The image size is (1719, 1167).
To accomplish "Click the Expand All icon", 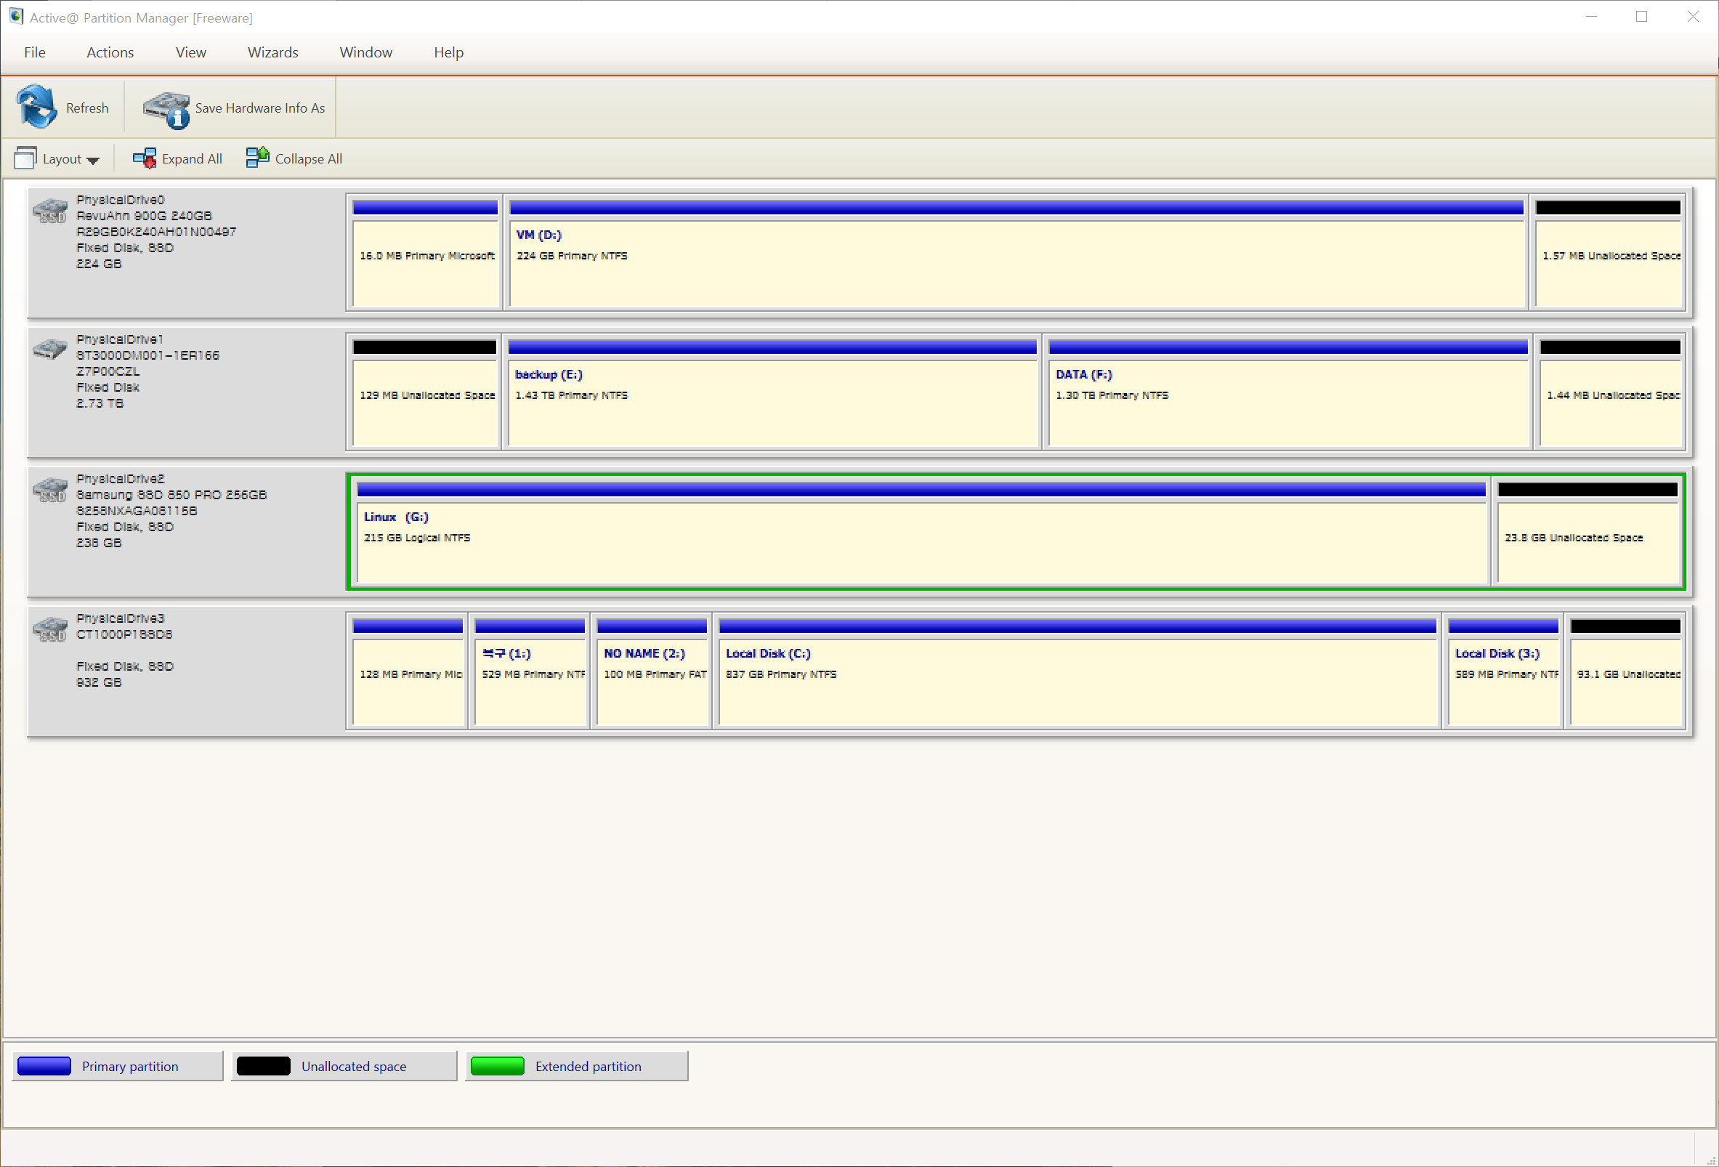I will pos(143,159).
